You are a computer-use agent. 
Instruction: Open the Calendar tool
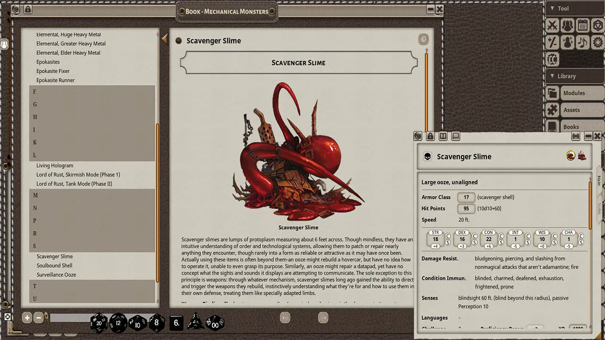582,25
